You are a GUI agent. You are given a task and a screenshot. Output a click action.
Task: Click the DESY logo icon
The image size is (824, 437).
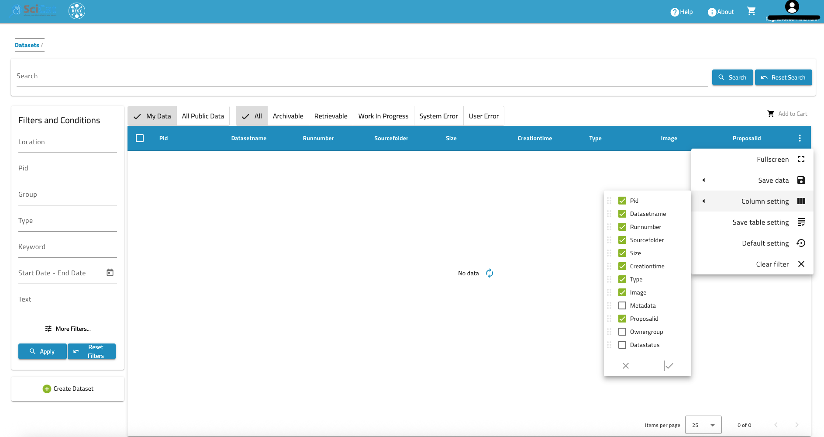tap(77, 11)
